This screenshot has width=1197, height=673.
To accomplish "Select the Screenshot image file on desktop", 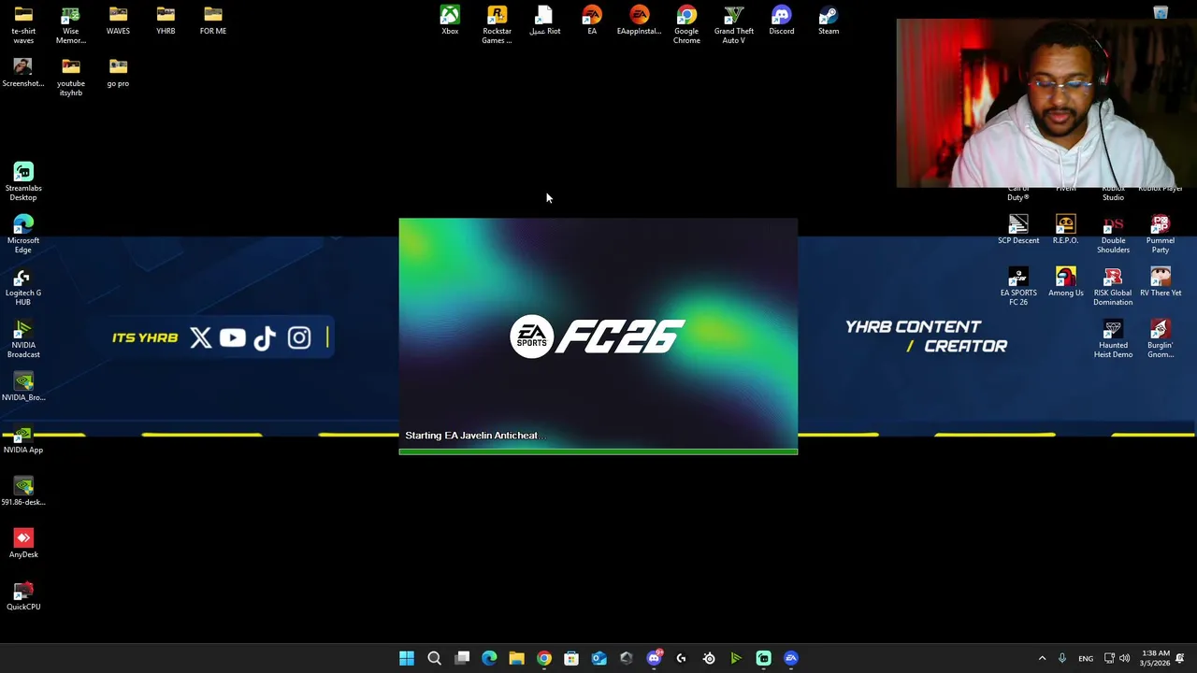I will (x=23, y=73).
